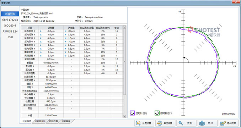Switch to the fourth bottom tab
Viewport: 241px width, 128px height.
point(66,121)
